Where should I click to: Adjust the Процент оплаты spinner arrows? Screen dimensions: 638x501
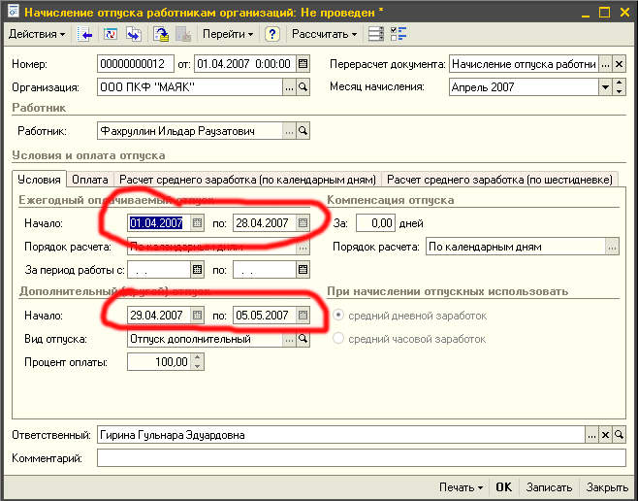[198, 362]
